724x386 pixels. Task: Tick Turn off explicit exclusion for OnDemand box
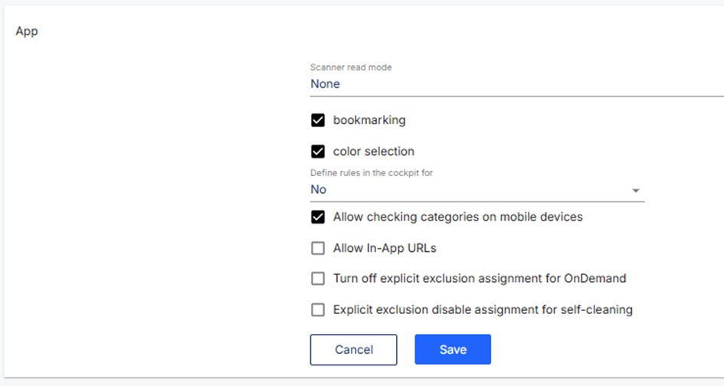(318, 279)
